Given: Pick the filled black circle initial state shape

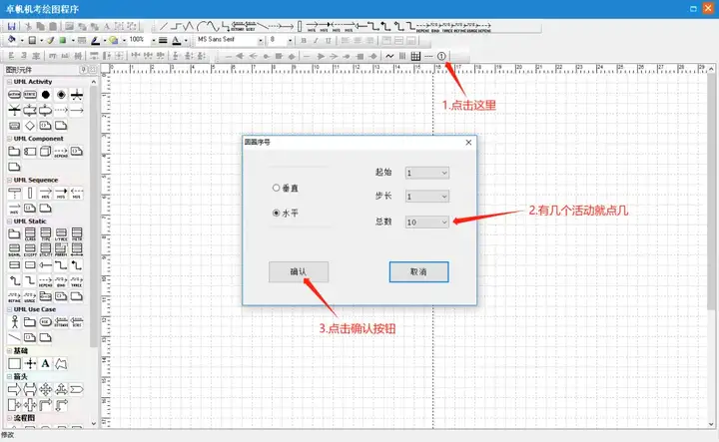Looking at the screenshot, I should pos(45,95).
